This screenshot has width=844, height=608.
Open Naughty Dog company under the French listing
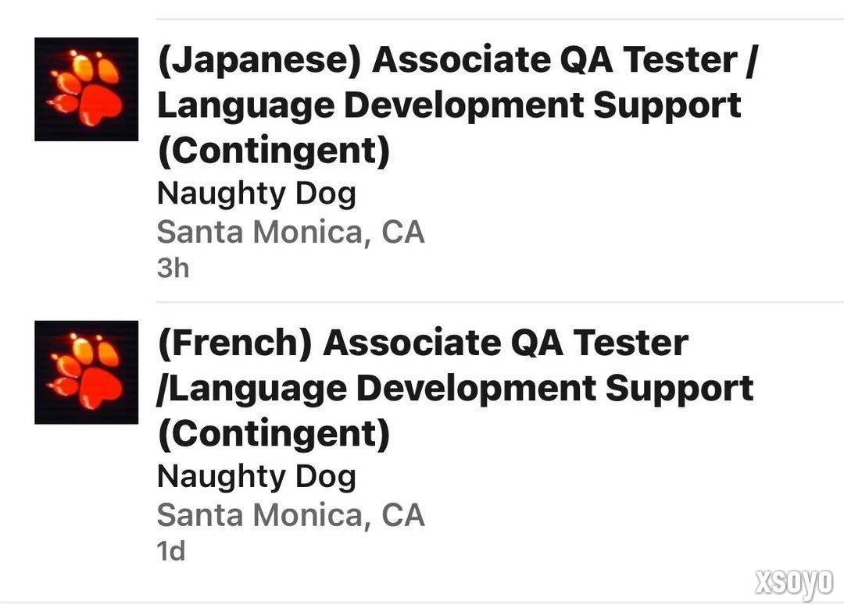coord(256,476)
